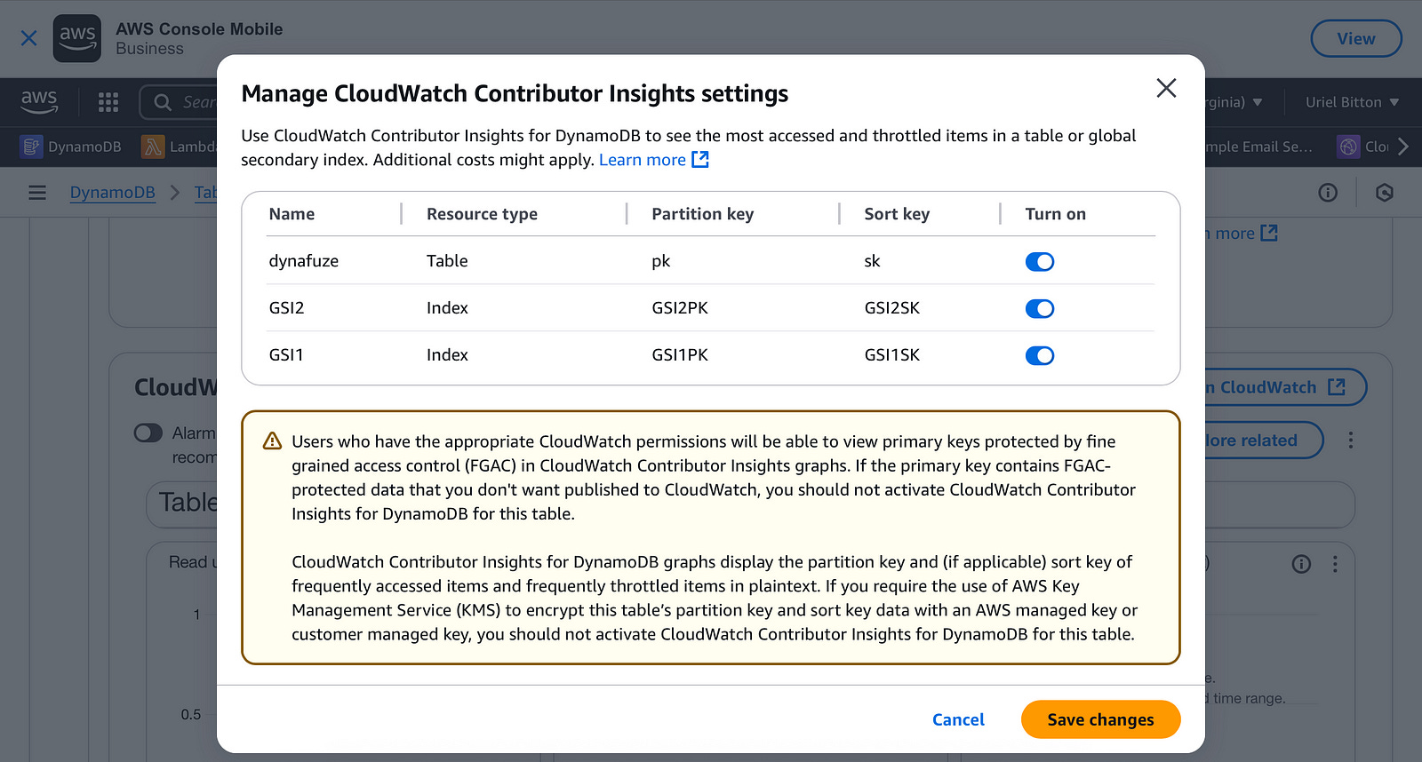Open Lambda service shortcut
Image resolution: width=1422 pixels, height=762 pixels.
(x=180, y=147)
